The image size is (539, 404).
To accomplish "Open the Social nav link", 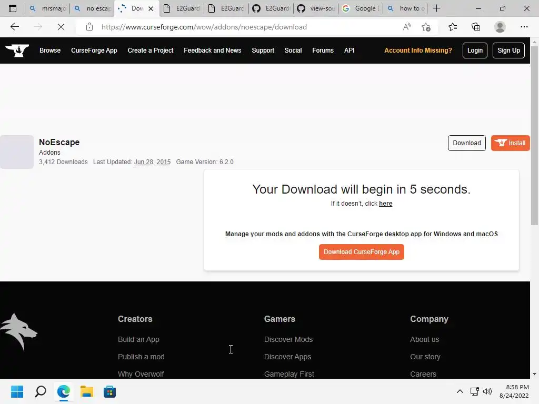I will click(293, 50).
